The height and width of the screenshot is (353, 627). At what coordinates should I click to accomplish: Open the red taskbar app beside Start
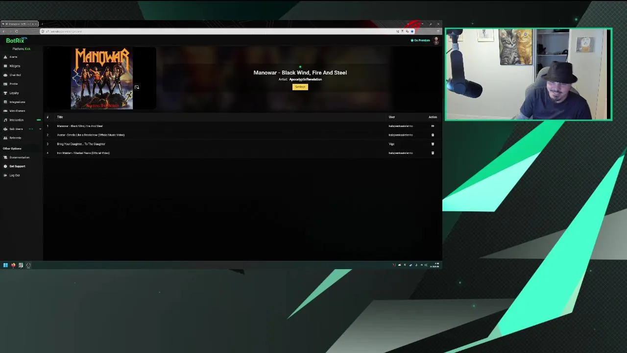click(x=13, y=265)
